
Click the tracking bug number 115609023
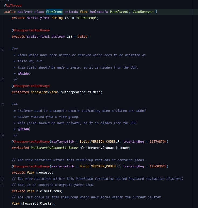(158, 166)
